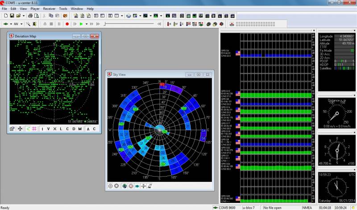Toggle the Deviation Map track line button
This screenshot has height=210, width=357.
pyautogui.click(x=28, y=129)
